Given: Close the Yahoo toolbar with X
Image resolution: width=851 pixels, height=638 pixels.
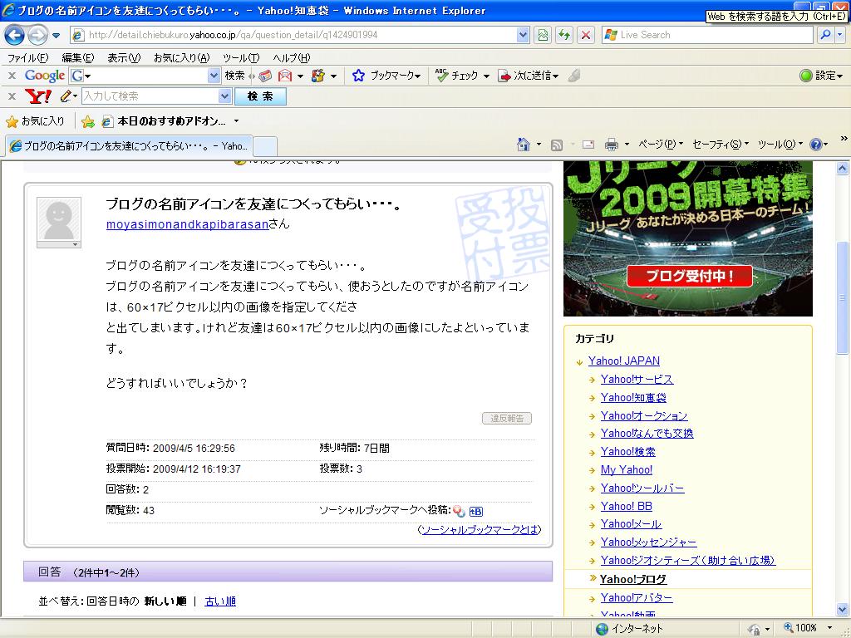Looking at the screenshot, I should point(12,96).
